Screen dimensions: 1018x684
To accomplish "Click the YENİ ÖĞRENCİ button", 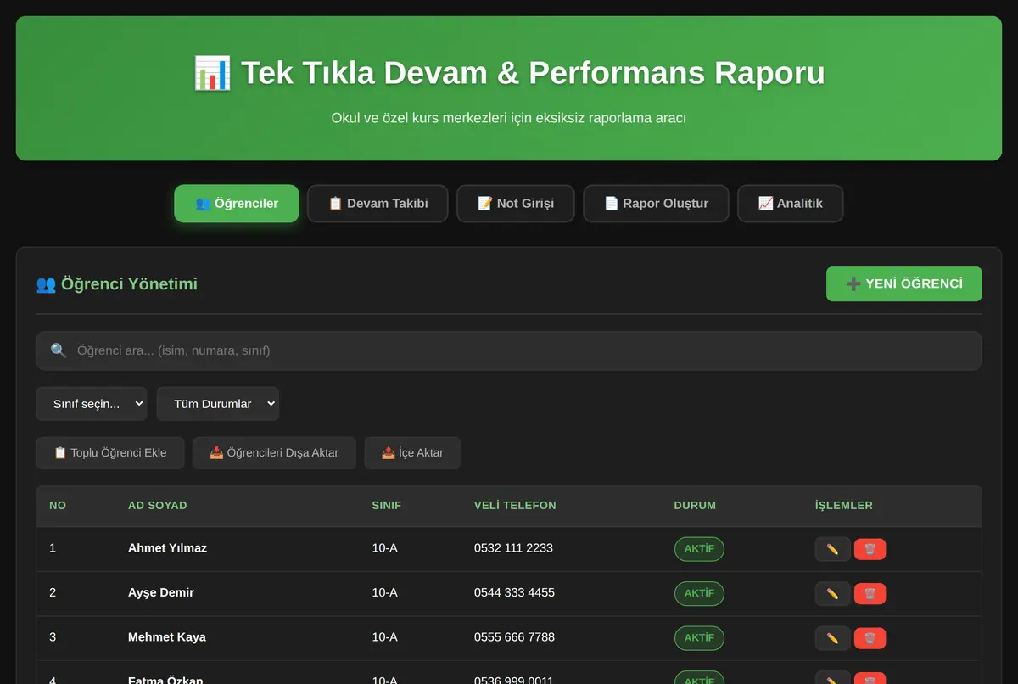I will coord(904,283).
